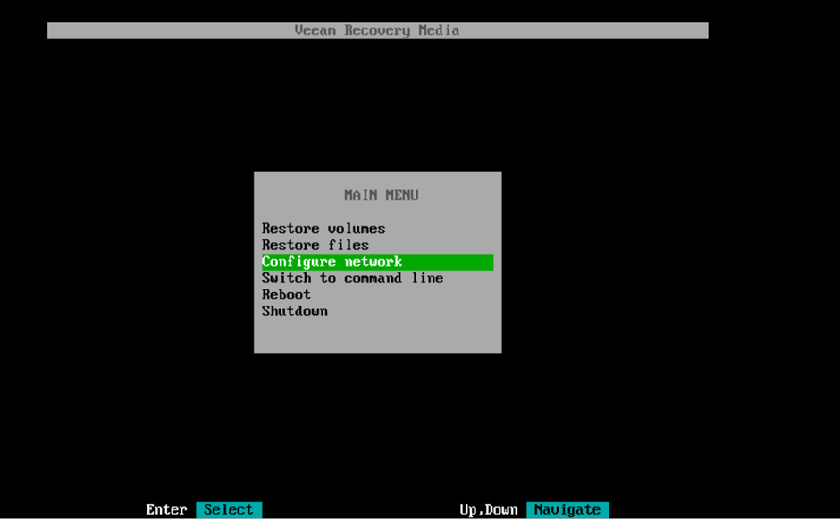Open the Configure network option
This screenshot has height=519, width=840.
332,262
